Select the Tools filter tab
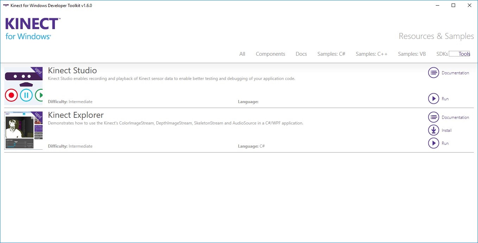 coord(464,54)
